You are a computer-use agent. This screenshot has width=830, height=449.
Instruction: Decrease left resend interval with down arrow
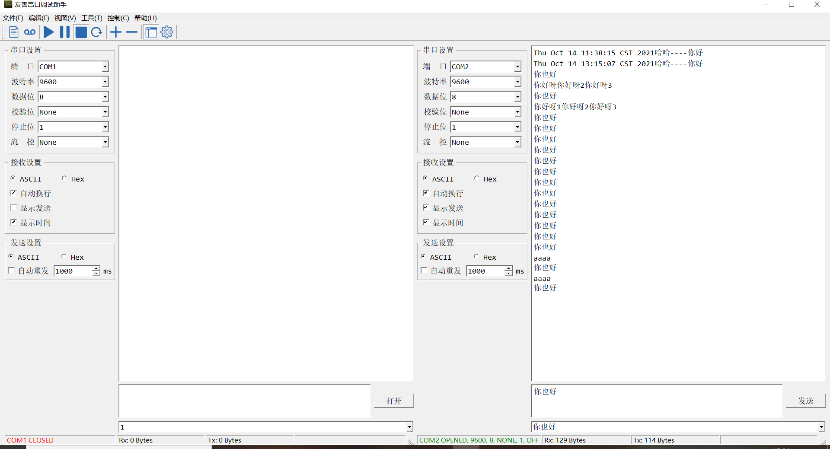click(96, 274)
